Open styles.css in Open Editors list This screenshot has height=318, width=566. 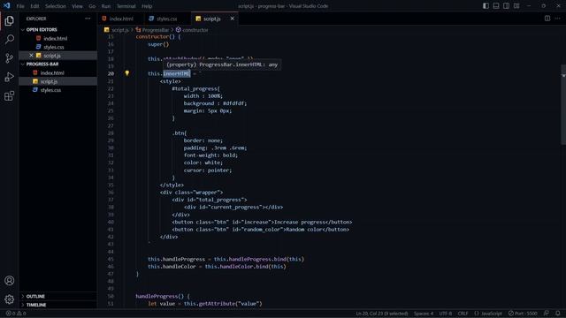[x=57, y=47]
